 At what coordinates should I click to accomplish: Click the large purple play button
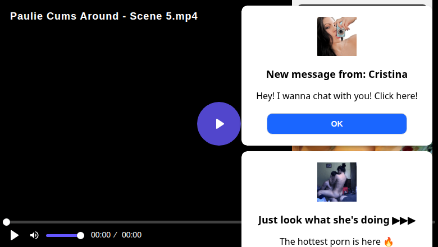tap(219, 124)
